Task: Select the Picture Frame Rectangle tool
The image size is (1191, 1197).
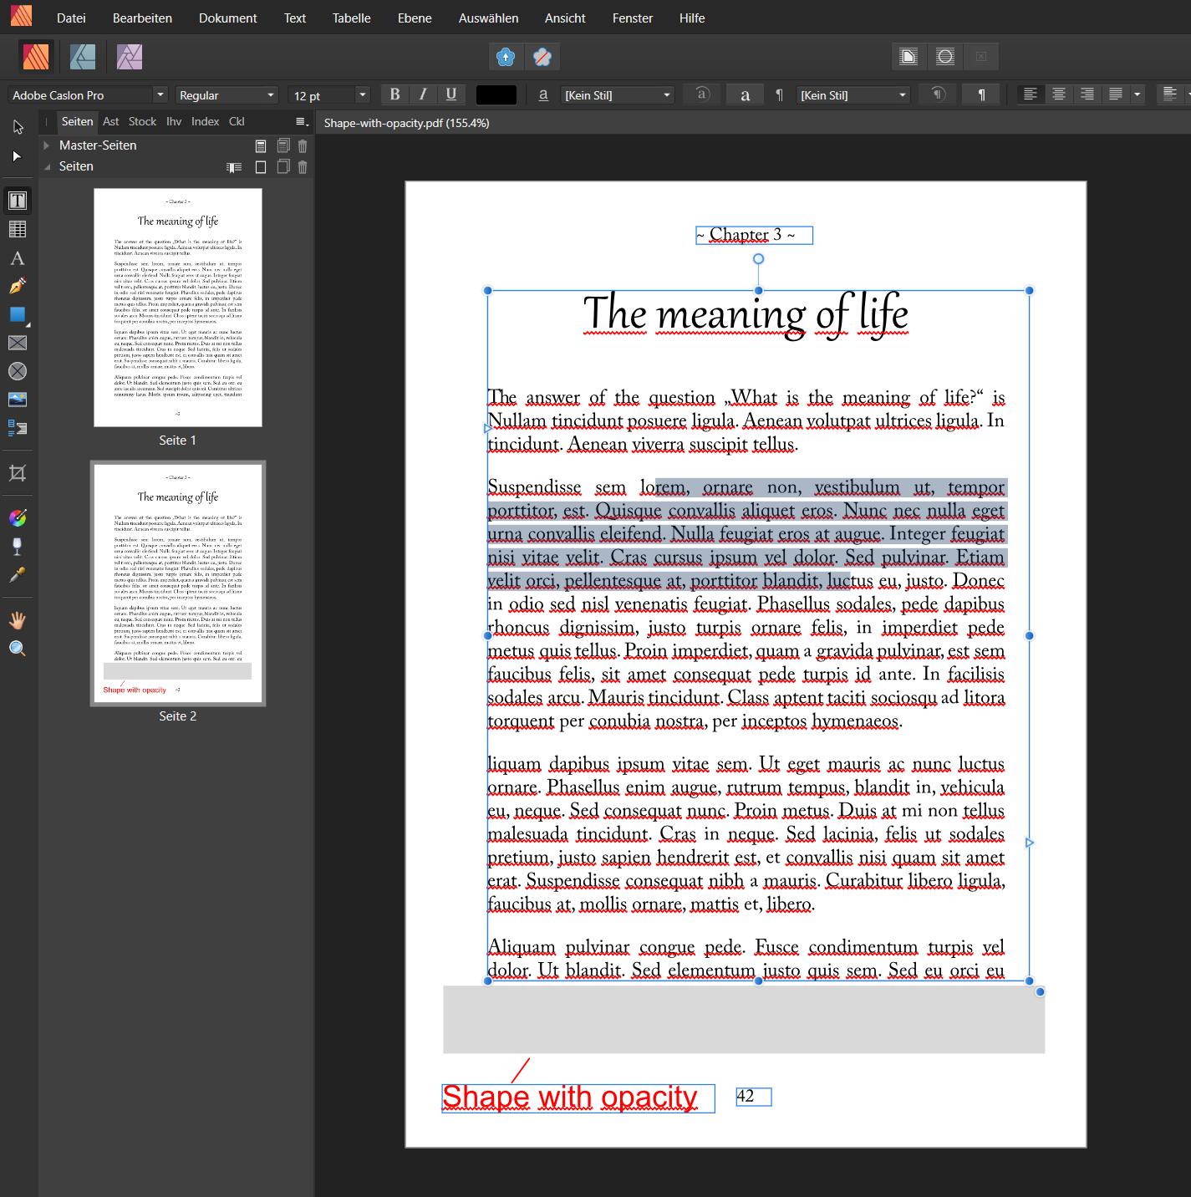Action: coord(18,343)
